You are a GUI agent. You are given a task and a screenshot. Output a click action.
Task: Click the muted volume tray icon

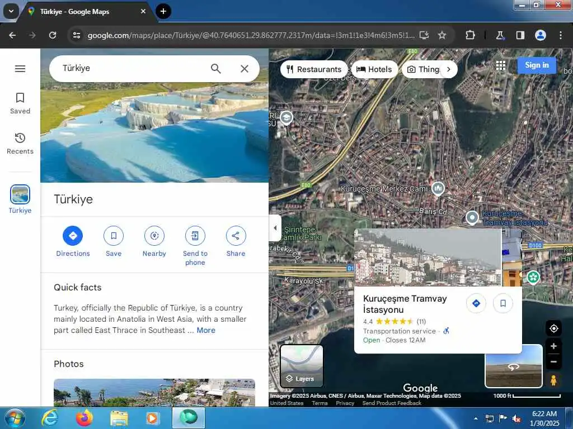[516, 419]
